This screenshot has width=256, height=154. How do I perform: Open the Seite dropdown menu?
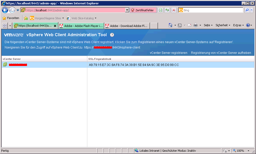point(208,25)
